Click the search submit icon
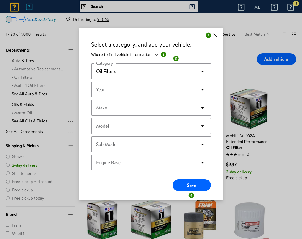The width and height of the screenshot is (302, 239). pos(192,7)
